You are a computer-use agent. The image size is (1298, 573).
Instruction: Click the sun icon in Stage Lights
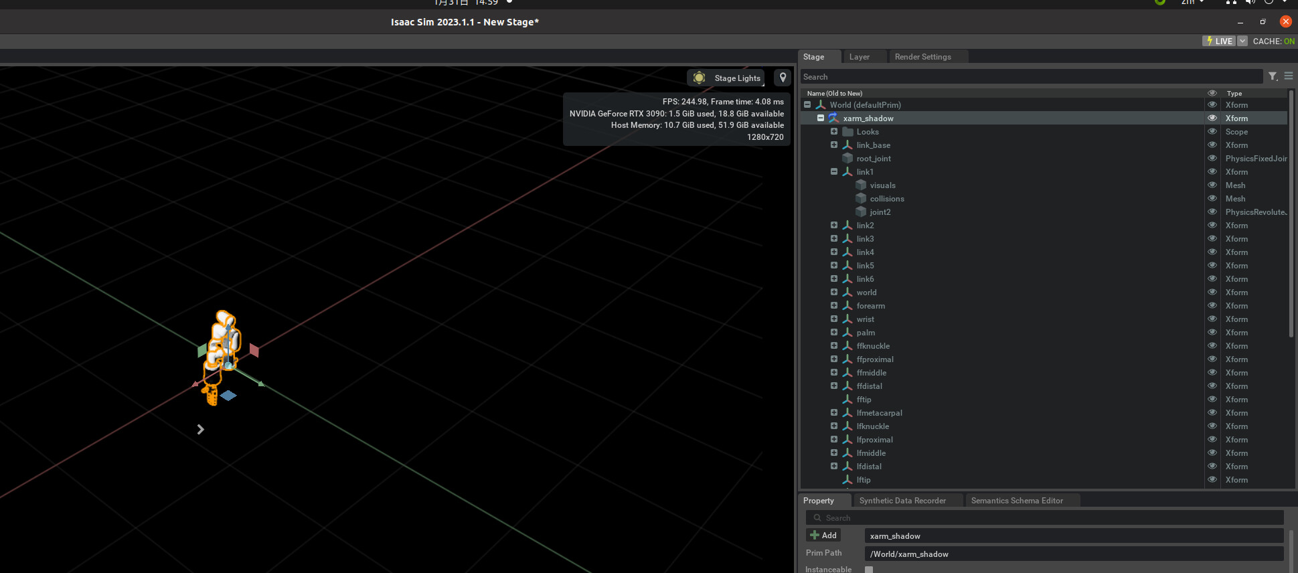[x=699, y=78]
